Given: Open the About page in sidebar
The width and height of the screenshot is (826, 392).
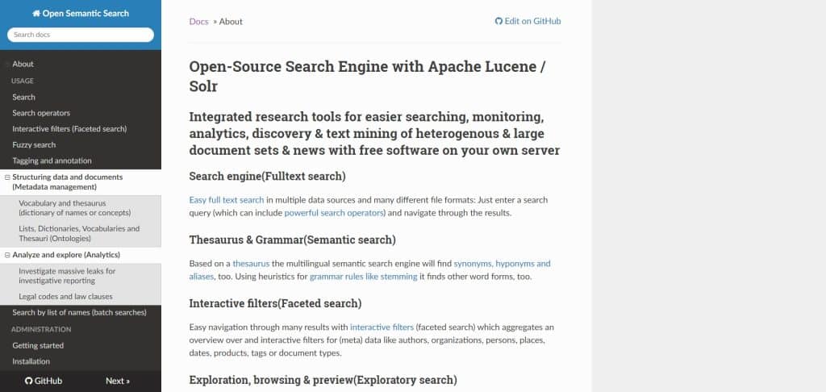Looking at the screenshot, I should (x=23, y=65).
